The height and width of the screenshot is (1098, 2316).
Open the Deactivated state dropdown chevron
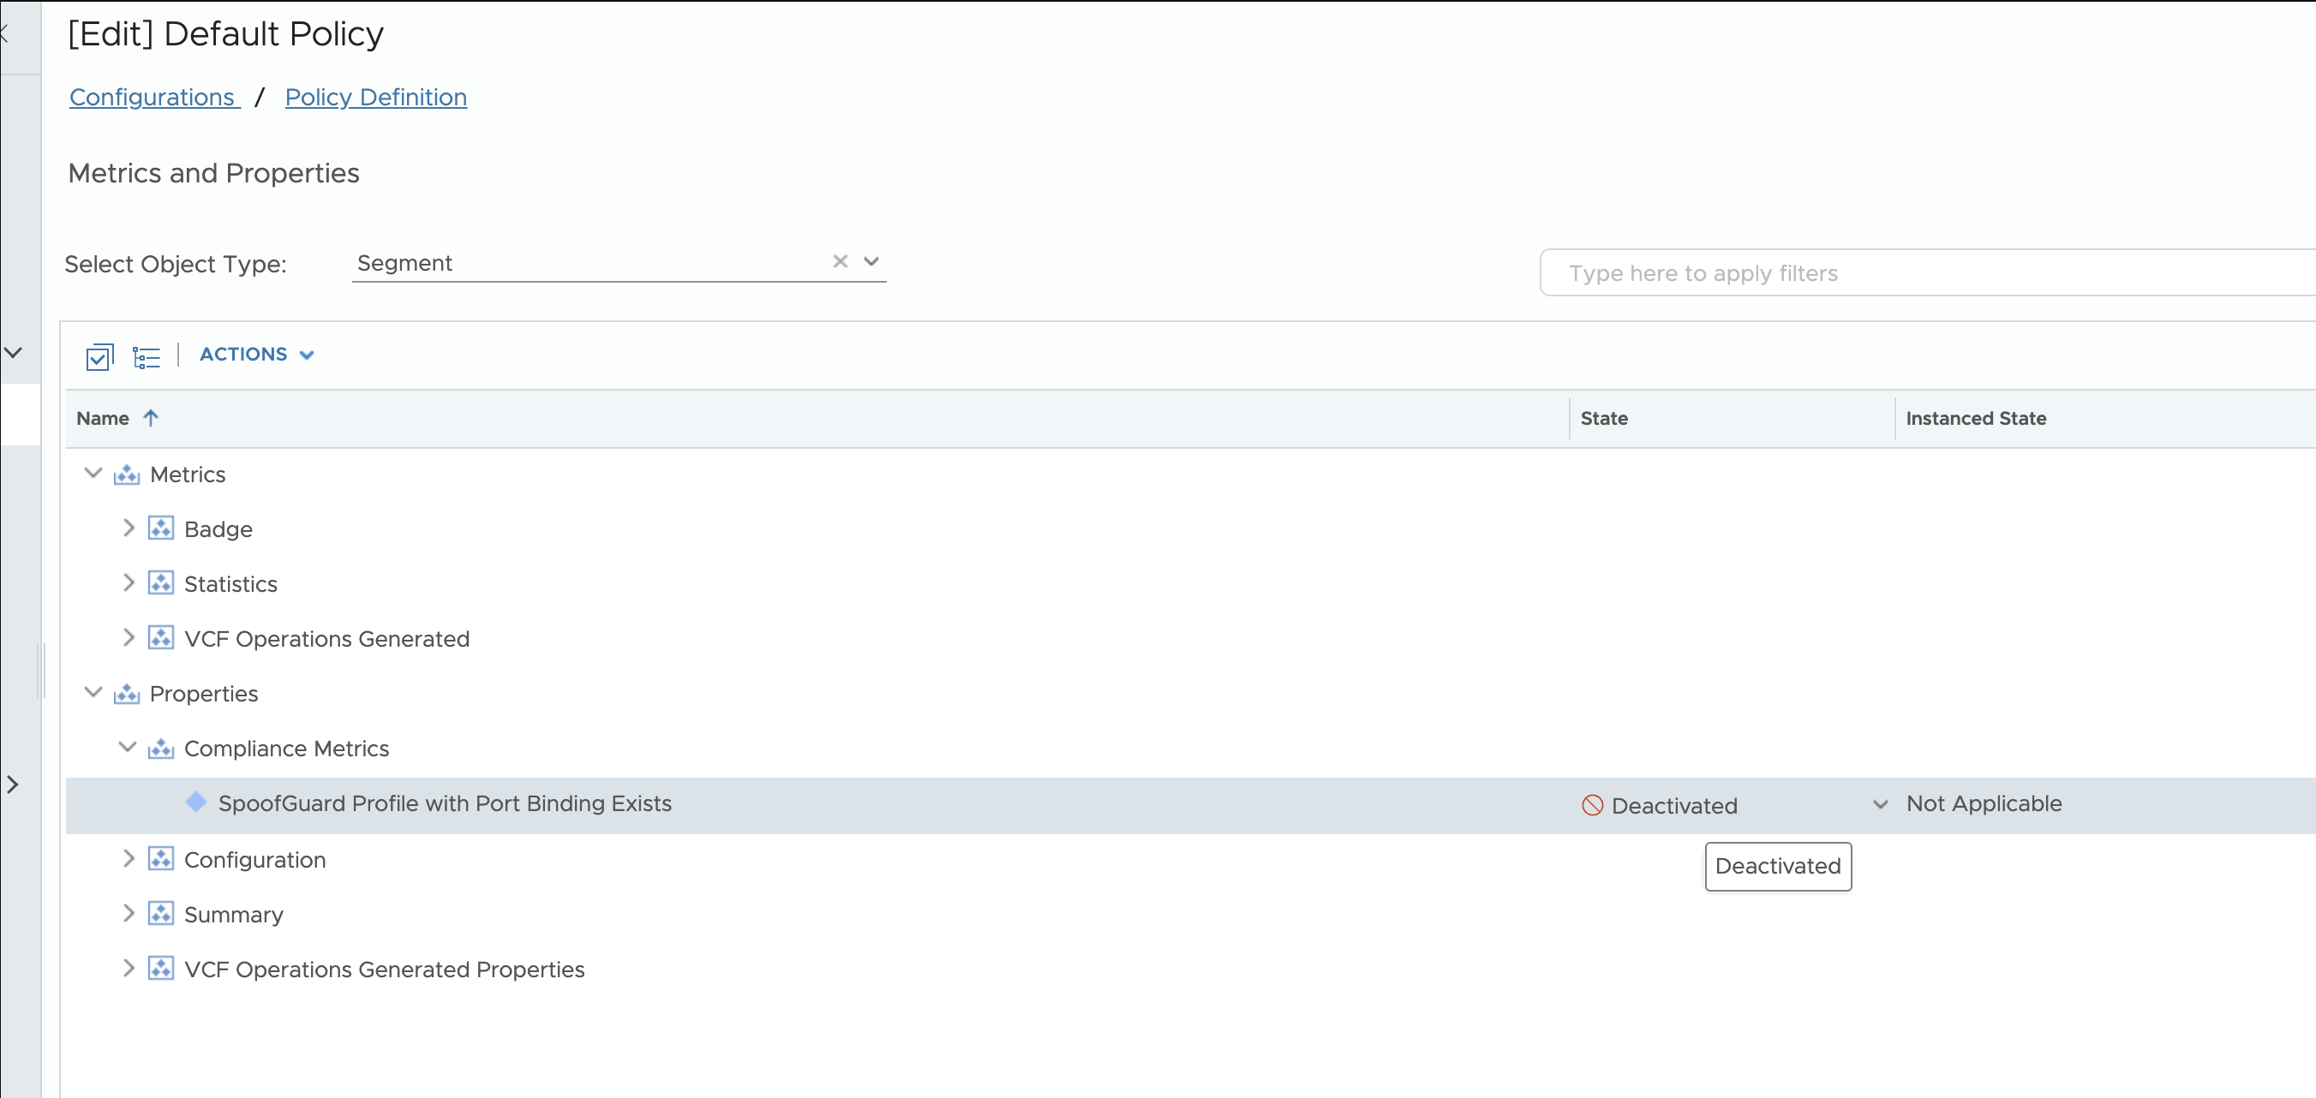pos(1880,804)
